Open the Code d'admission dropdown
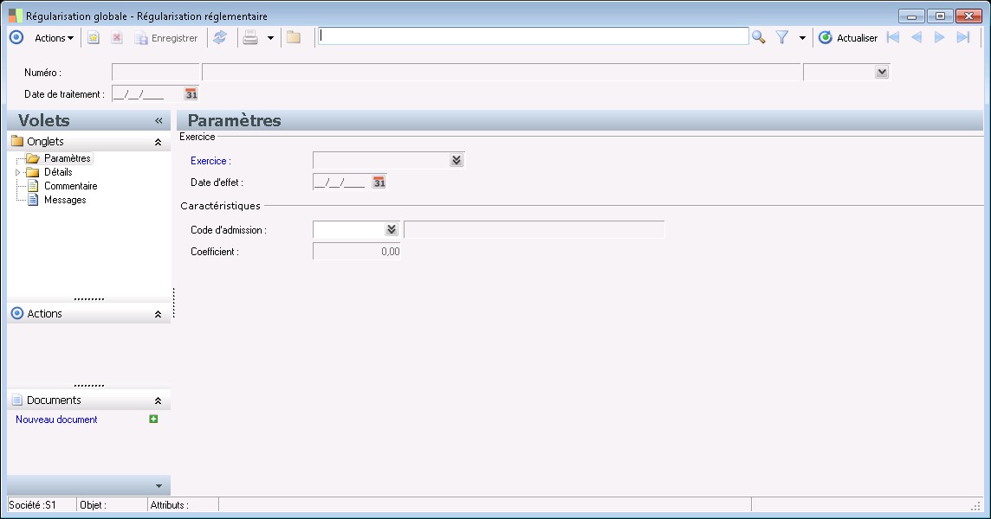Viewport: 991px width, 519px height. (392, 230)
